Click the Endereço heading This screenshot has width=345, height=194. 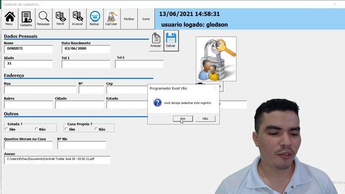click(x=14, y=75)
